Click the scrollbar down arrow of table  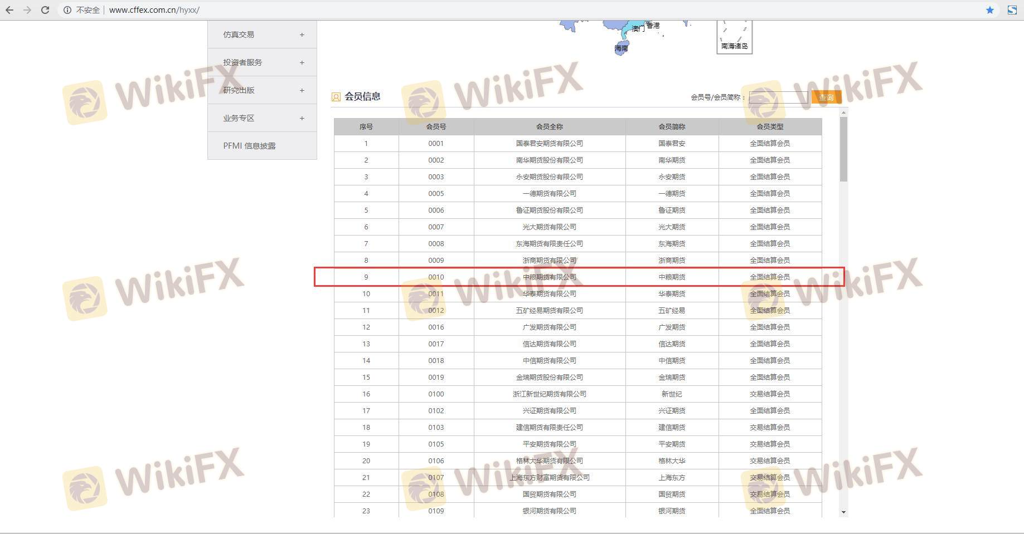pos(843,512)
